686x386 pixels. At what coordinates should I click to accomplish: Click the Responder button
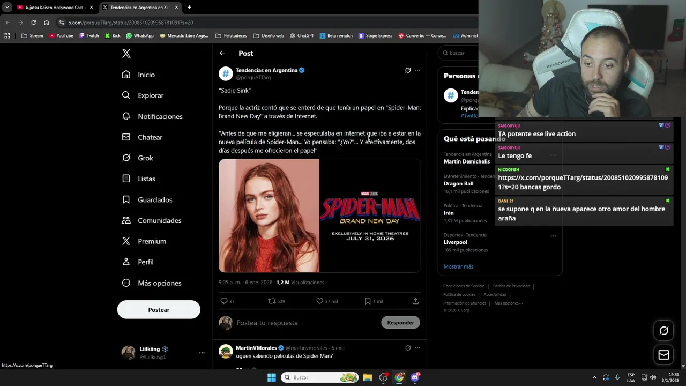click(x=400, y=323)
